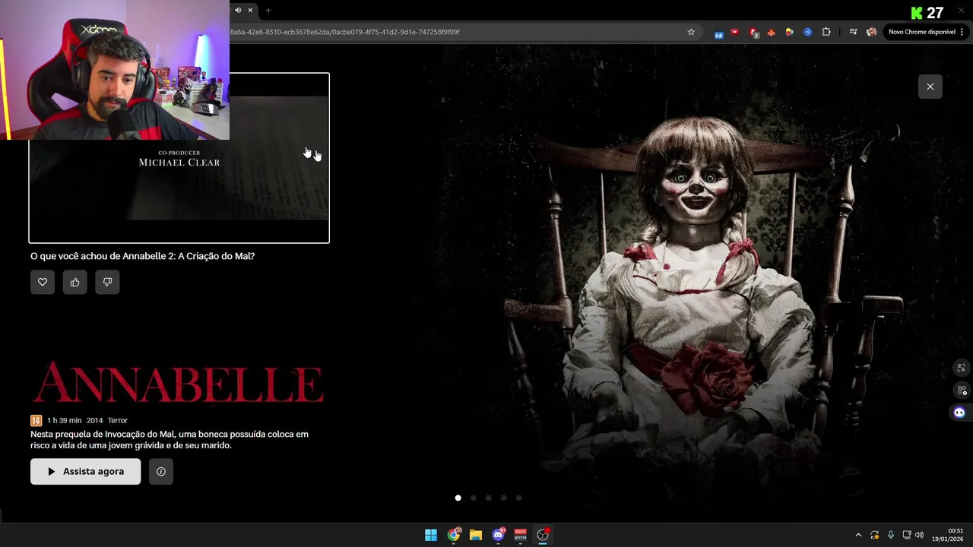The width and height of the screenshot is (973, 547).
Task: Click the age rating 14 badge
Action: click(x=36, y=420)
